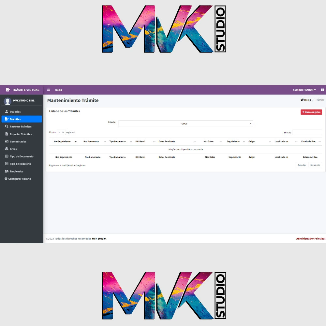326x326 pixels.
Task: Click the Trámite Virtual edit logo icon
Action: pyautogui.click(x=8, y=90)
